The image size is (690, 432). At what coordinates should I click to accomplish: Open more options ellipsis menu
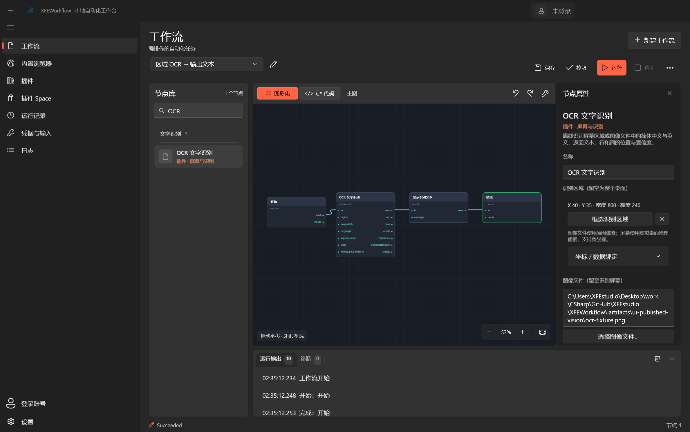(x=670, y=68)
